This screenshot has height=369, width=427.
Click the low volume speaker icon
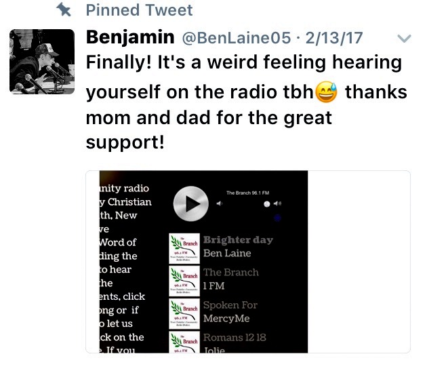[219, 203]
